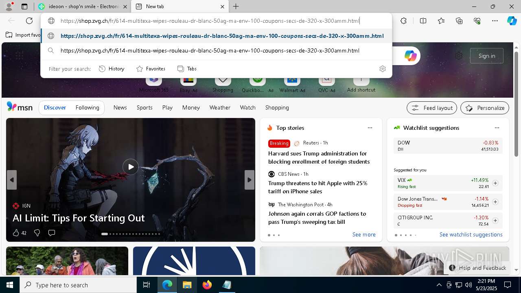Open the profile avatar icon
This screenshot has height=293, width=521.
pos(9,7)
